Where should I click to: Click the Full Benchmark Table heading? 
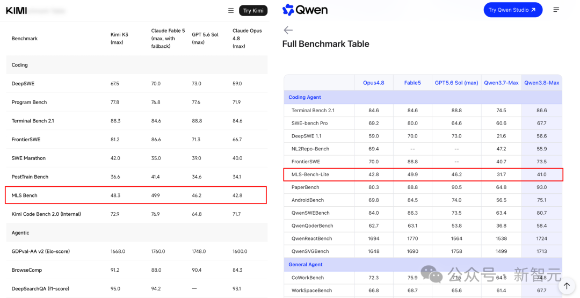click(325, 43)
